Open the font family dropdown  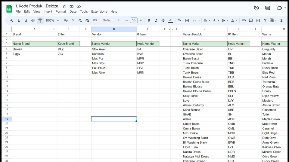[x=111, y=20]
